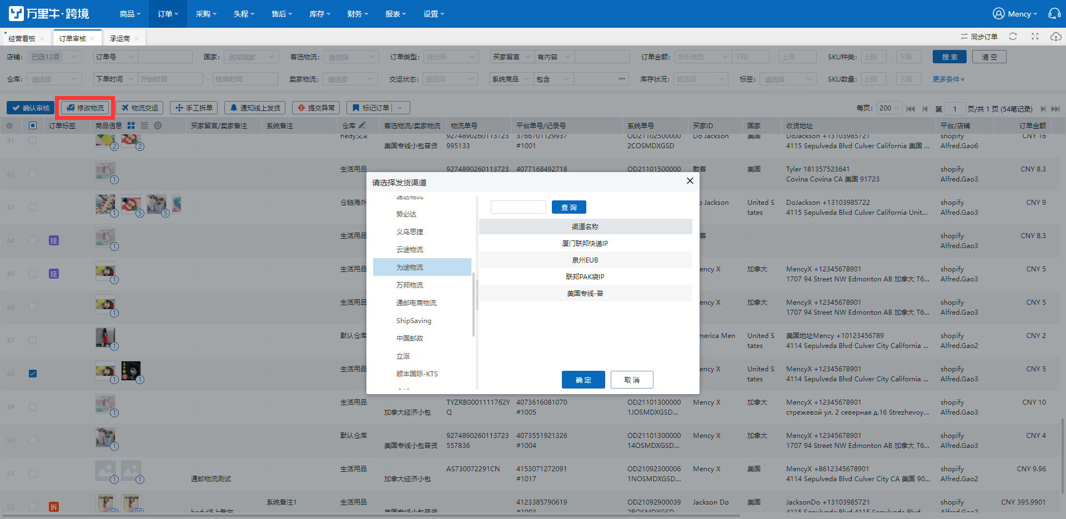The image size is (1066, 519).
Task: Open the 客选物流 dropdown
Action: (351, 57)
